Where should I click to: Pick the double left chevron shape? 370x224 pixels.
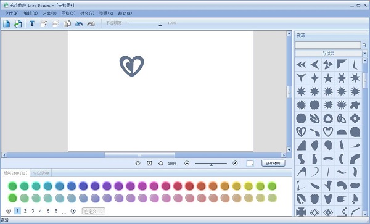click(x=302, y=64)
